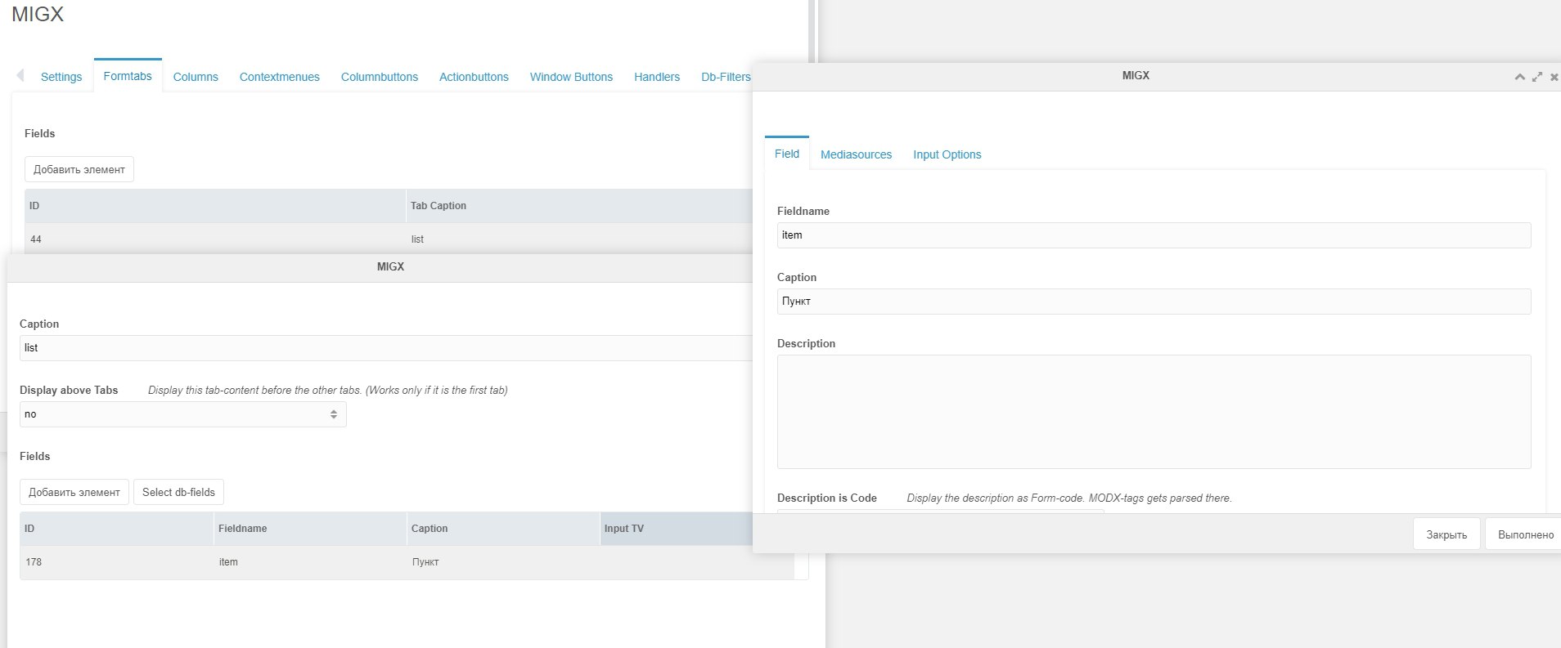Click the Tab Caption column header
This screenshot has height=648, width=1561.
[x=579, y=206]
